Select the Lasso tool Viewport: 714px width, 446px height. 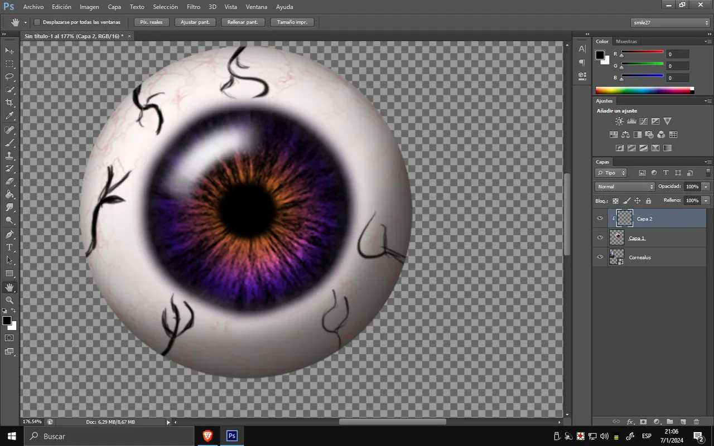pos(9,77)
